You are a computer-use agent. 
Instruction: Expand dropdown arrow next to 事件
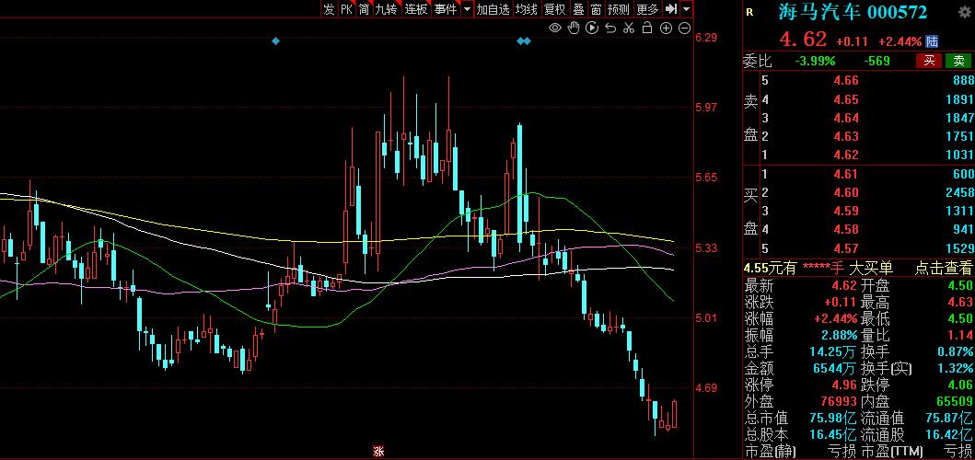[467, 9]
